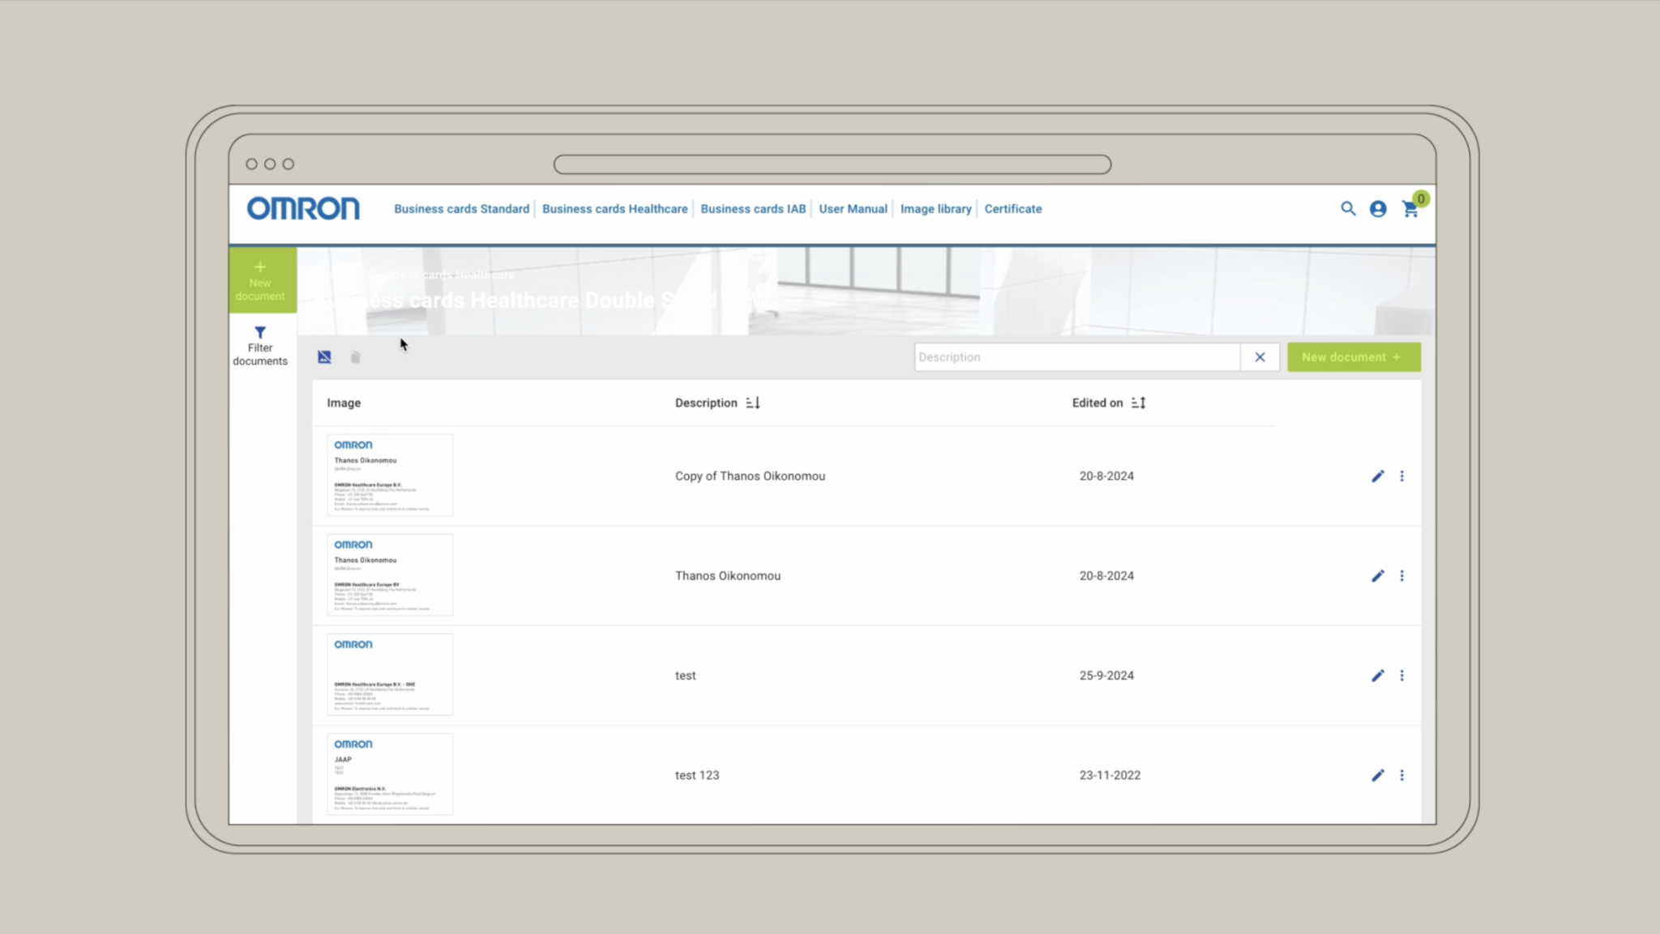
Task: Click pencil icon for Thanos Oikonomou row
Action: click(x=1377, y=576)
